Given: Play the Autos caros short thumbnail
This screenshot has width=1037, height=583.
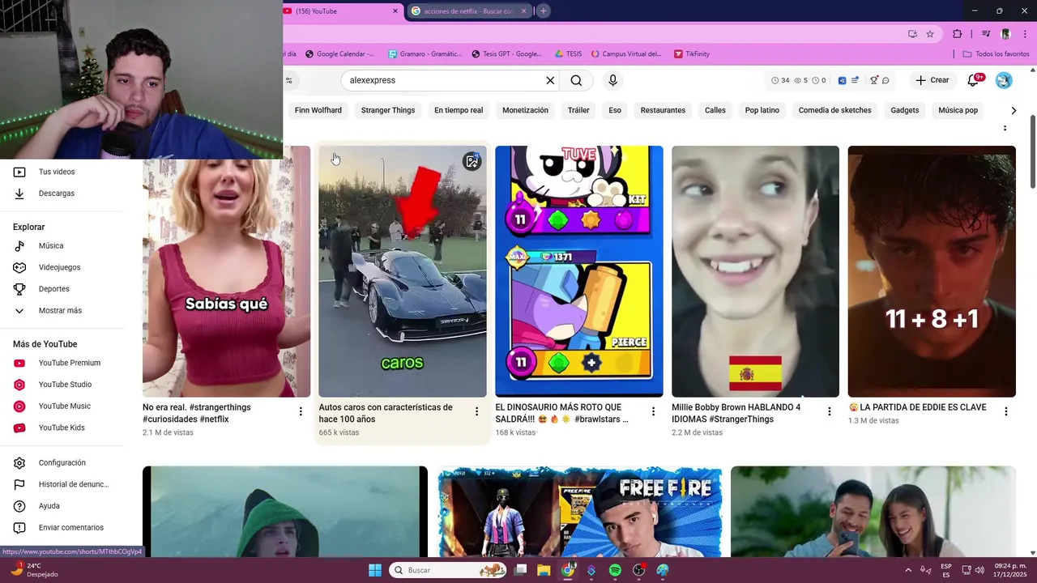Looking at the screenshot, I should click(x=403, y=271).
